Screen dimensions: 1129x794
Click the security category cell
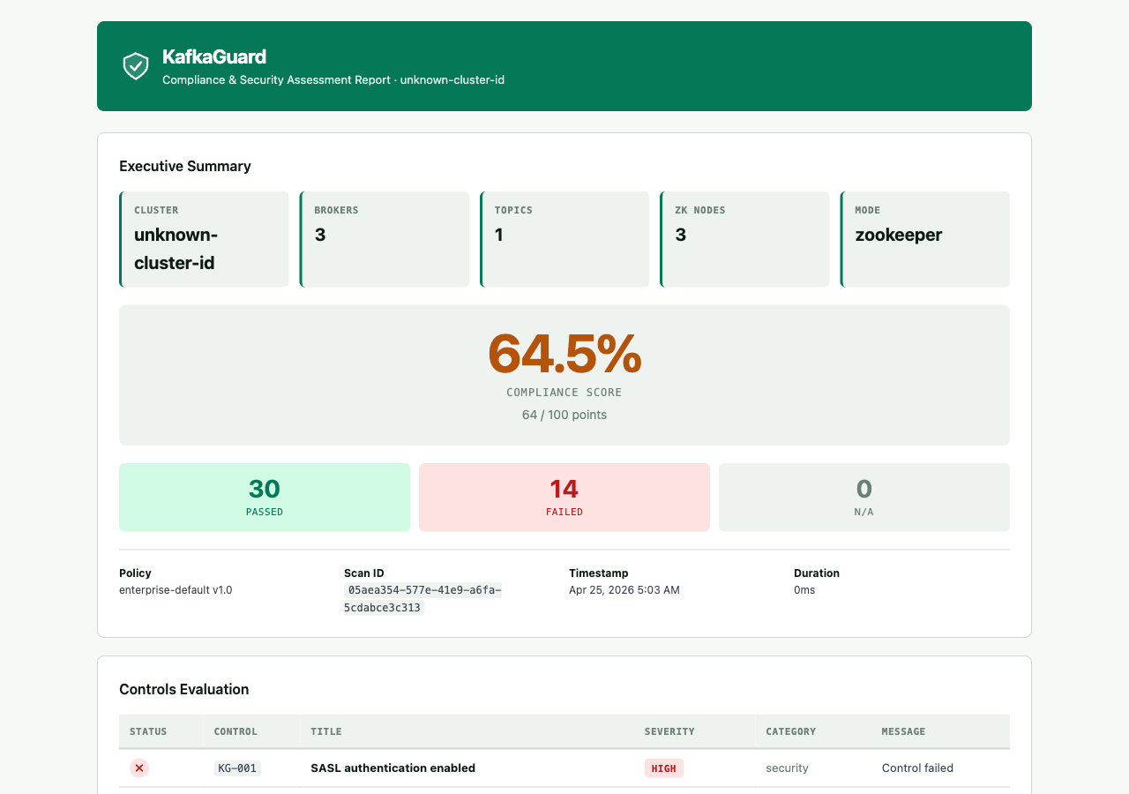(788, 768)
